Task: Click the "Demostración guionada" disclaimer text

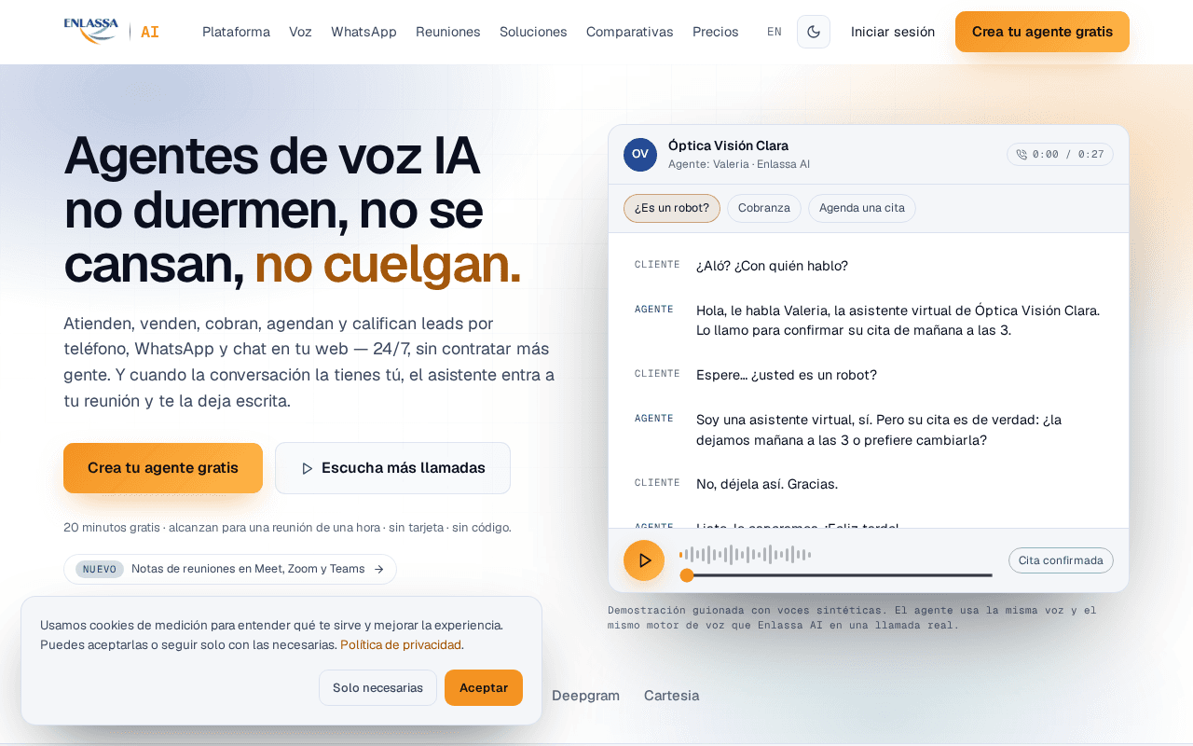Action: pos(852,617)
